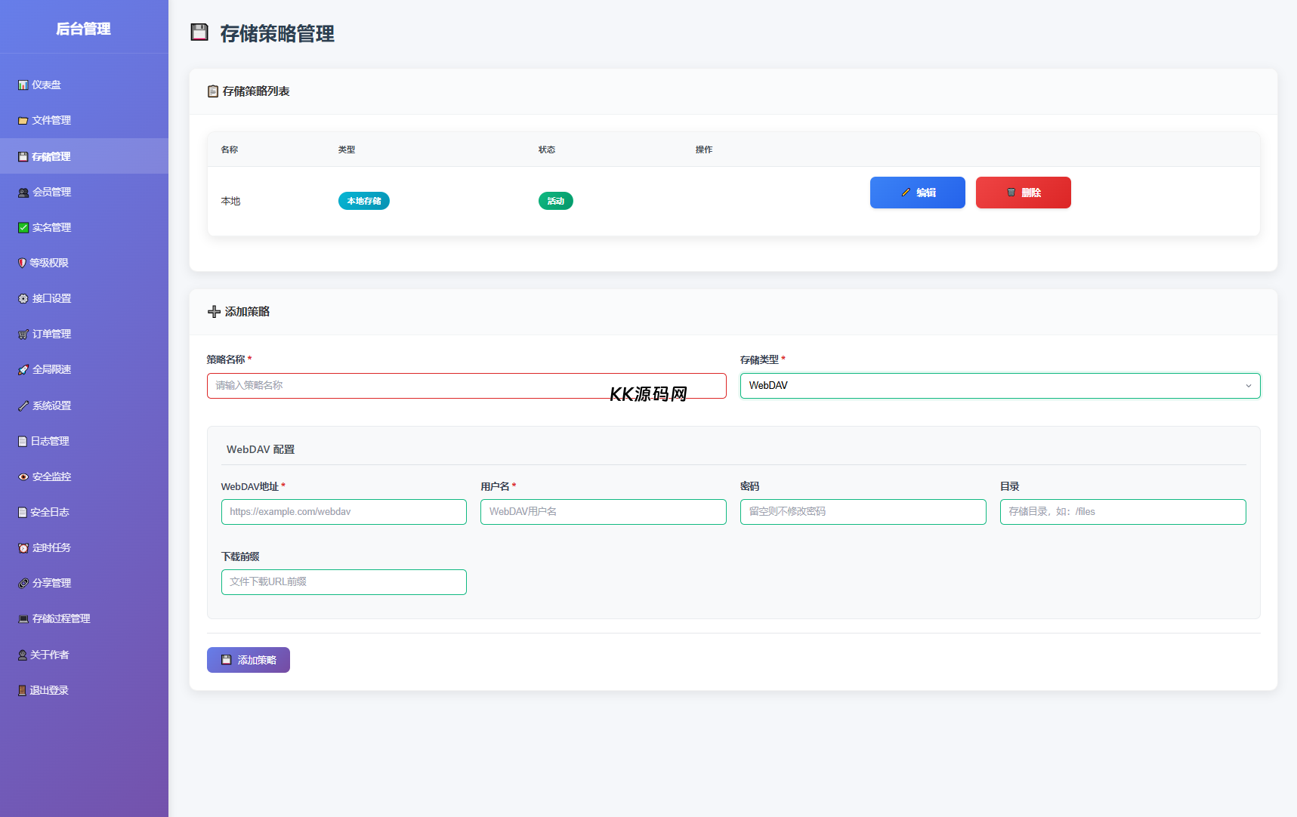
Task: Select 分享管理 from sidebar
Action: pyautogui.click(x=51, y=584)
